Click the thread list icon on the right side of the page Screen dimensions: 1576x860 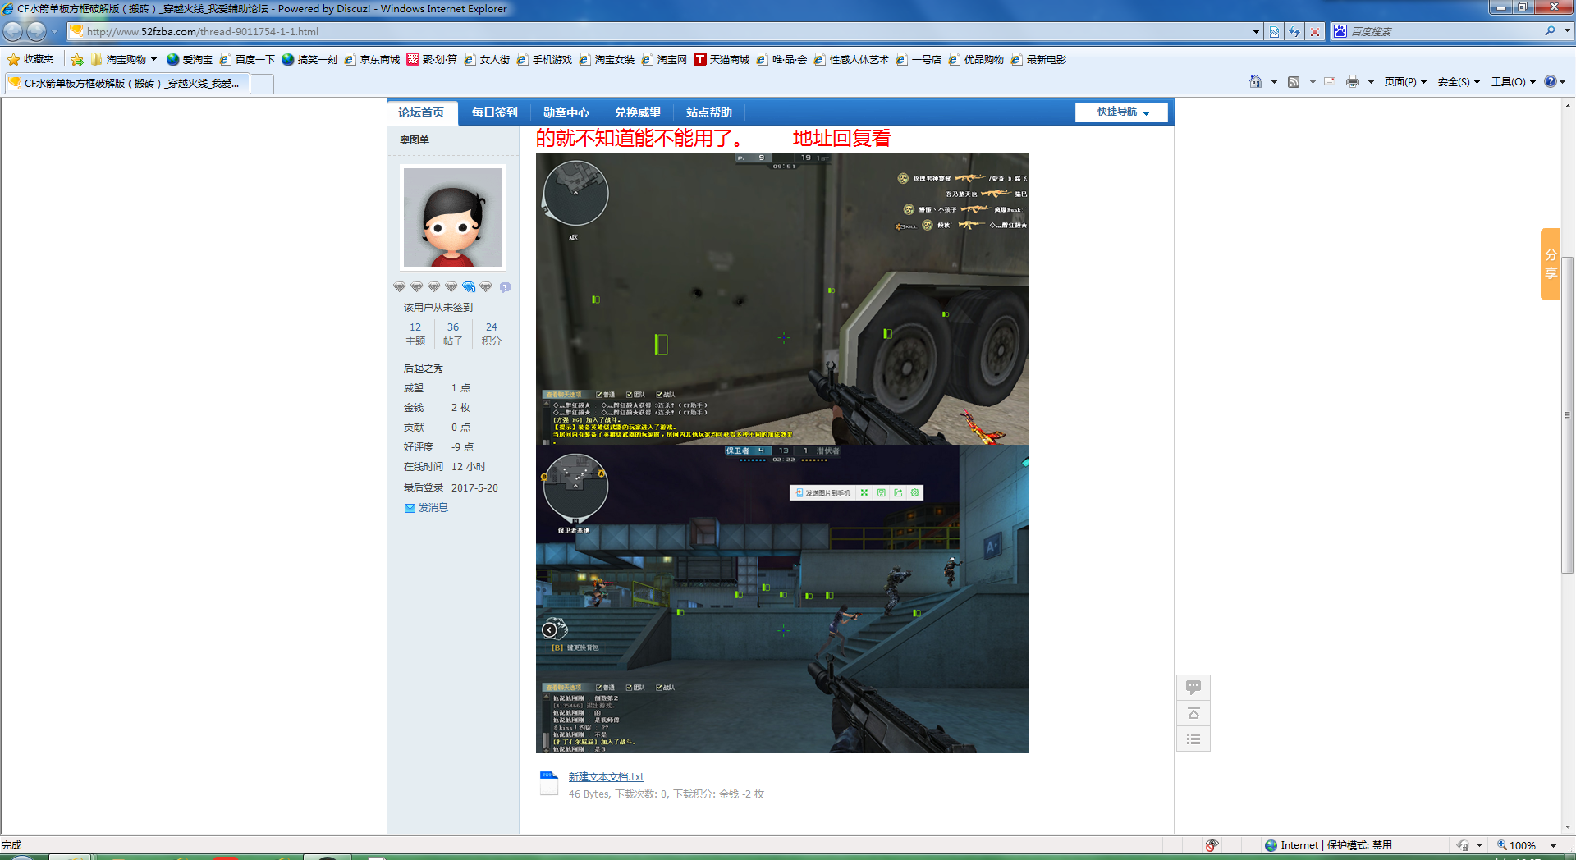[x=1193, y=739]
